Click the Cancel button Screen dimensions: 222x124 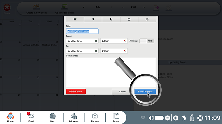pyautogui.click(x=122, y=92)
